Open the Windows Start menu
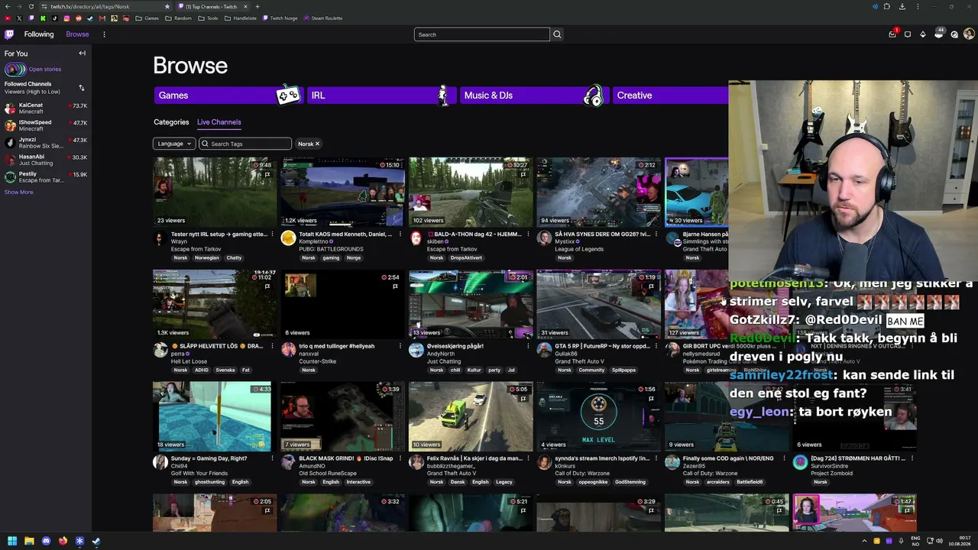This screenshot has width=978, height=550. tap(11, 541)
